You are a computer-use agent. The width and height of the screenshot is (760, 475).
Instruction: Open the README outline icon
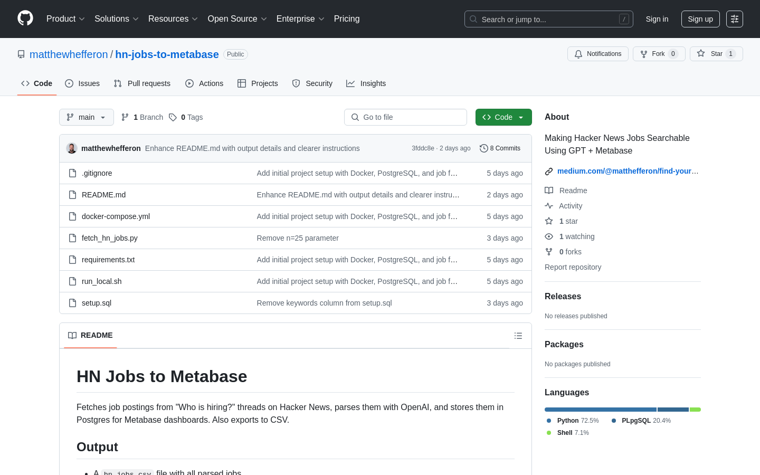[518, 336]
